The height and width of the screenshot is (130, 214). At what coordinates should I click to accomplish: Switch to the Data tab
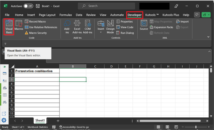(x=79, y=15)
